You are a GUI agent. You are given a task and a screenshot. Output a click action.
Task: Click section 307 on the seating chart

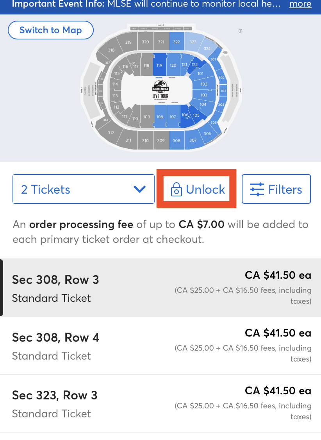pyautogui.click(x=193, y=140)
